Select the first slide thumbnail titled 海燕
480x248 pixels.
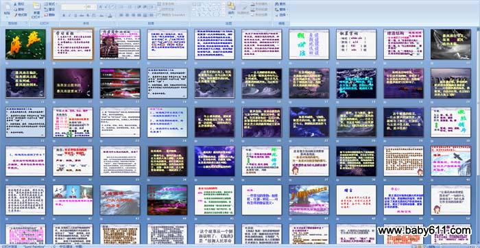[x=25, y=44]
